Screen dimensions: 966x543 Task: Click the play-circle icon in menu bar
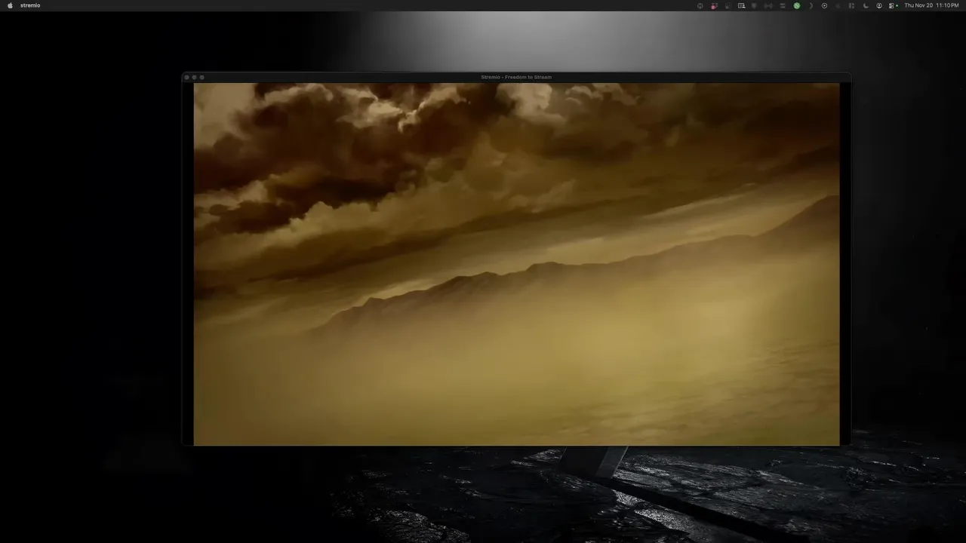pos(824,5)
